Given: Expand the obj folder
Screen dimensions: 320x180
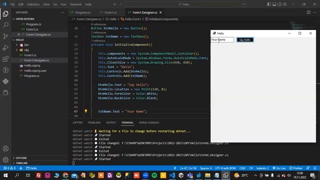Looking at the screenshot, I should click(26, 50).
